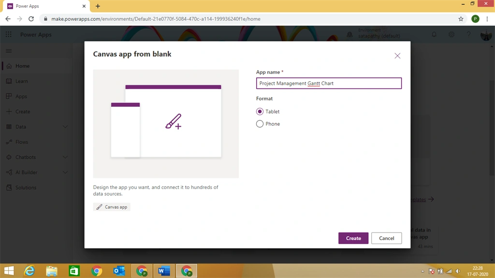Open Learn in the sidebar
The width and height of the screenshot is (495, 278).
tap(21, 81)
